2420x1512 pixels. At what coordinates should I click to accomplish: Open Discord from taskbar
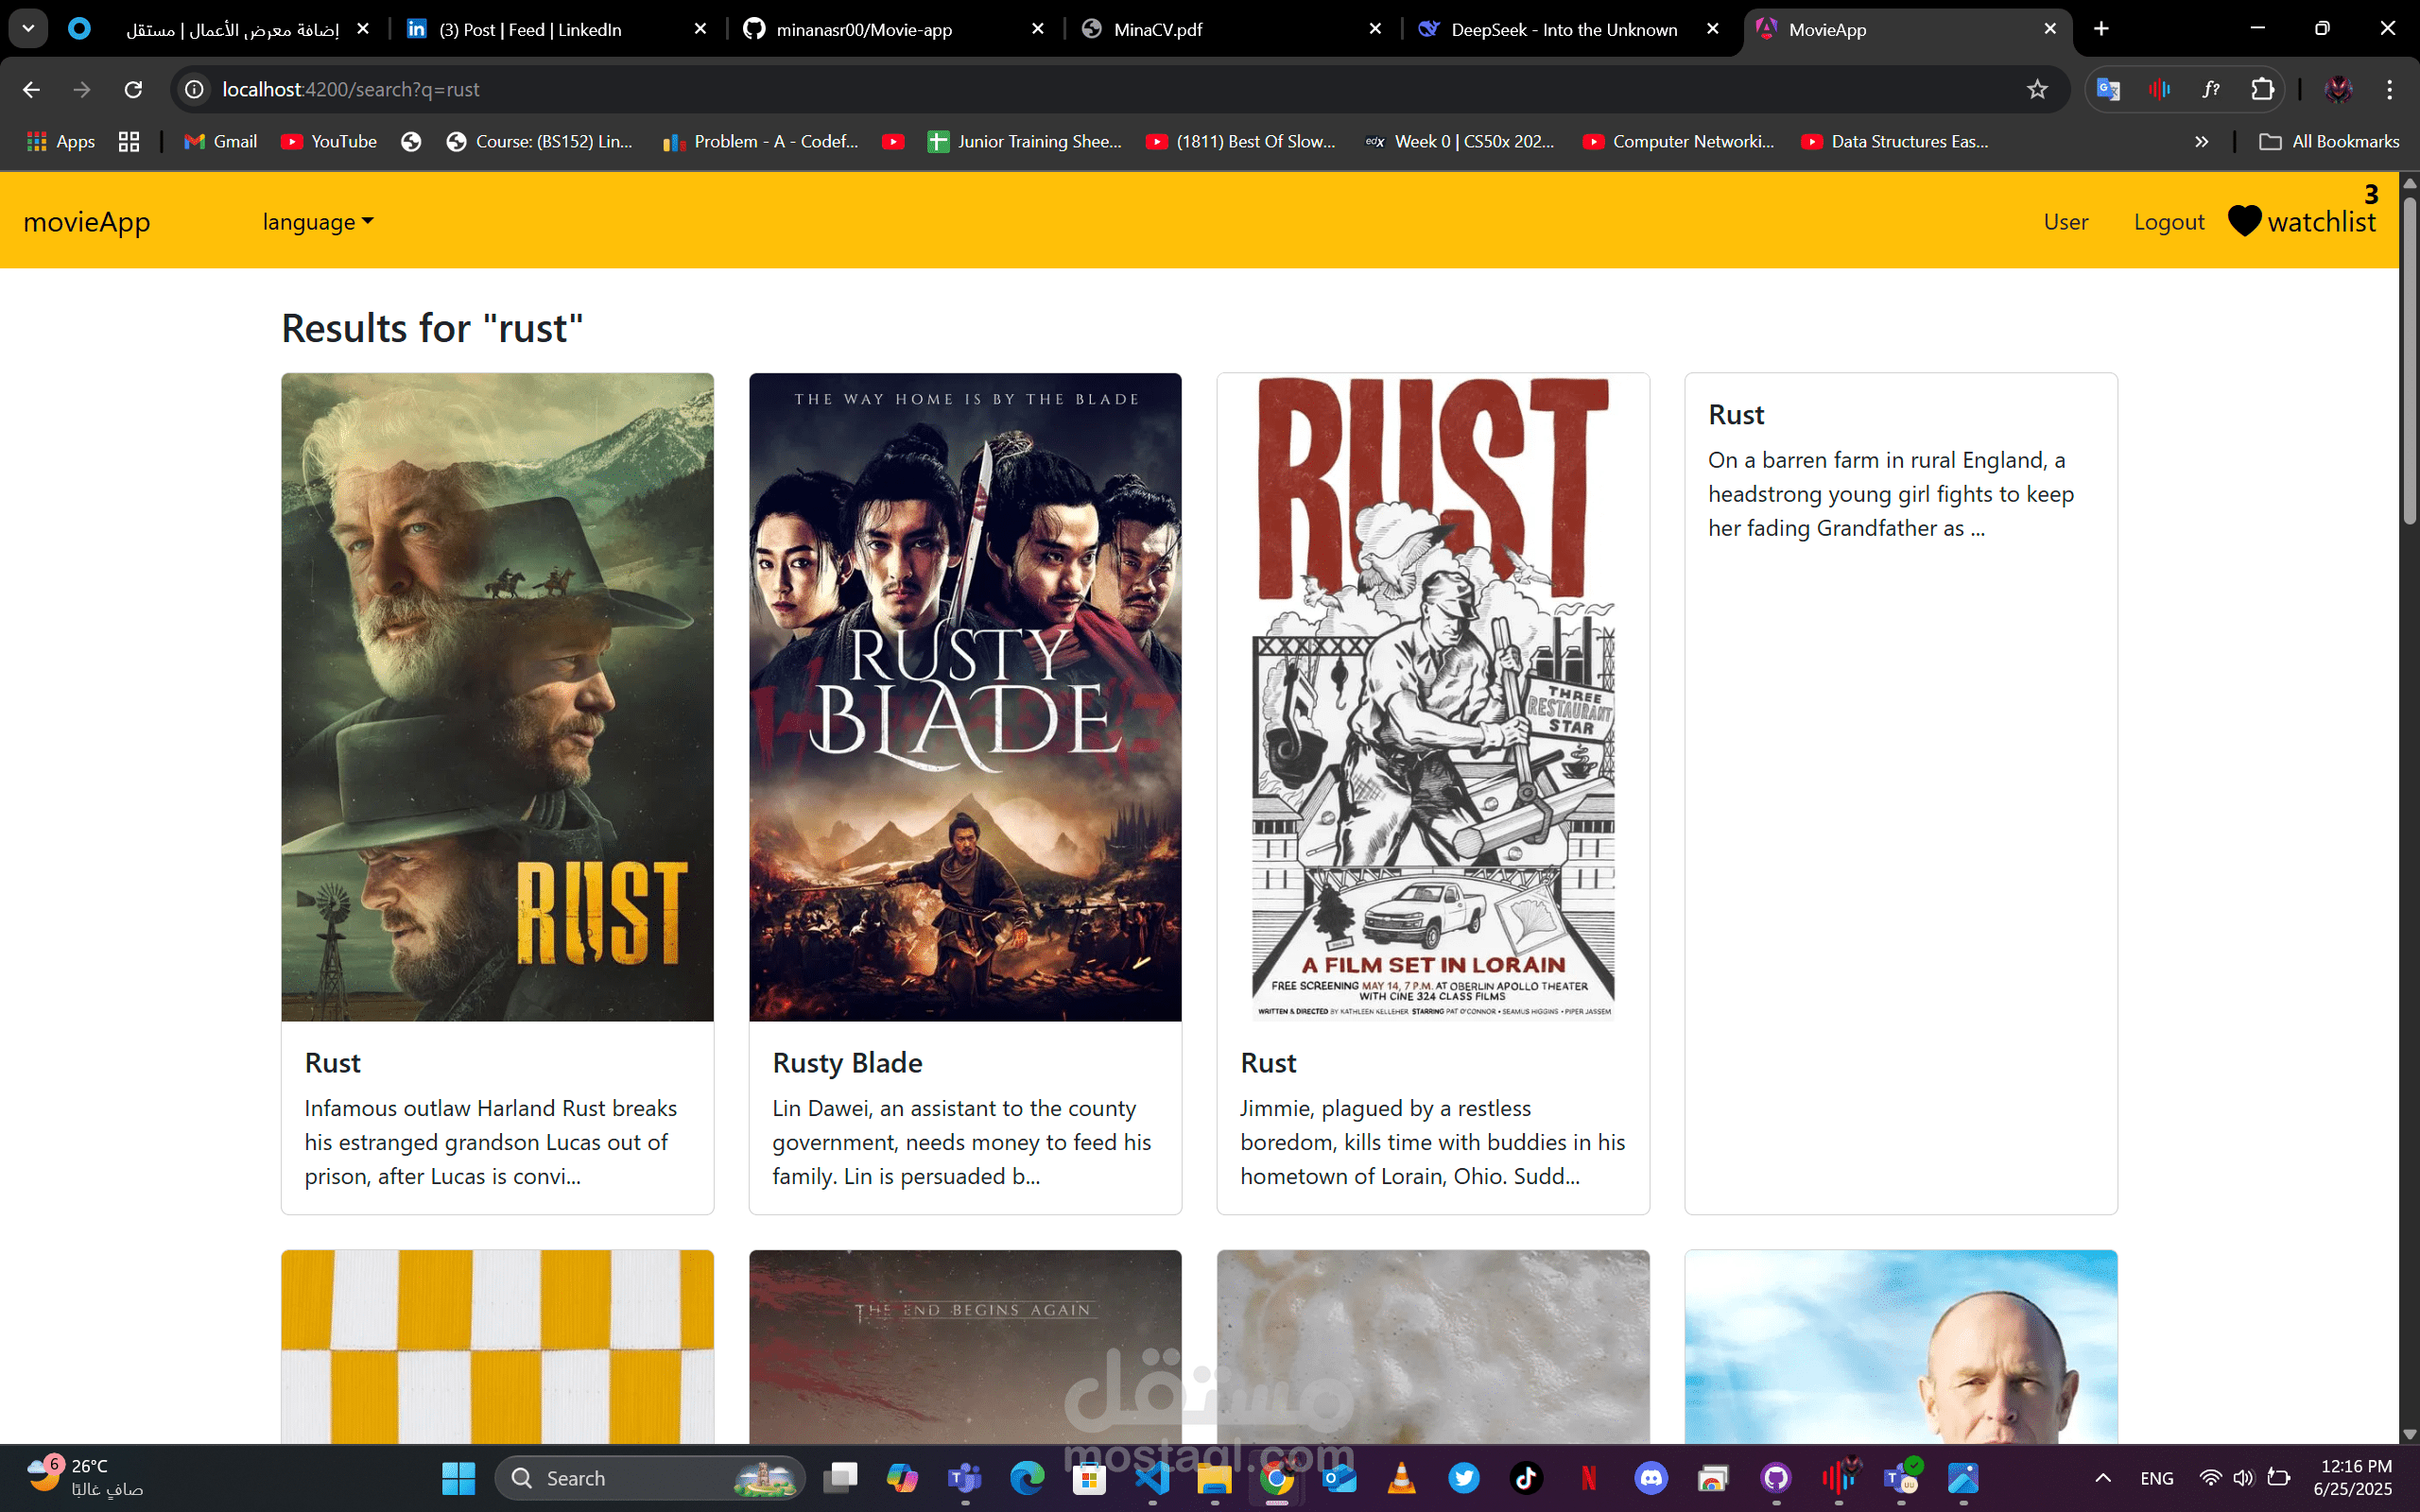coord(1651,1478)
